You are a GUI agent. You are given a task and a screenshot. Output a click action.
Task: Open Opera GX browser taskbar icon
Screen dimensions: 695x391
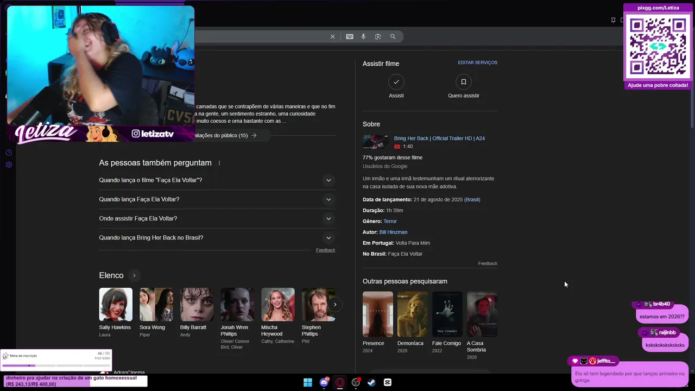click(340, 382)
